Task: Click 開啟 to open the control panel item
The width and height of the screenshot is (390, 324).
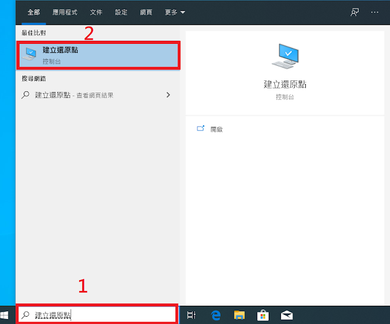Action: point(216,129)
